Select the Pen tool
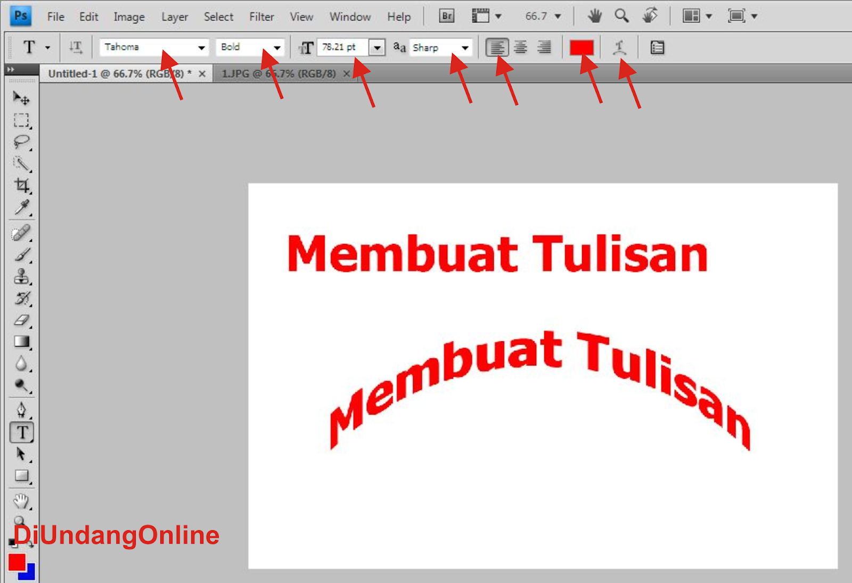 21,410
